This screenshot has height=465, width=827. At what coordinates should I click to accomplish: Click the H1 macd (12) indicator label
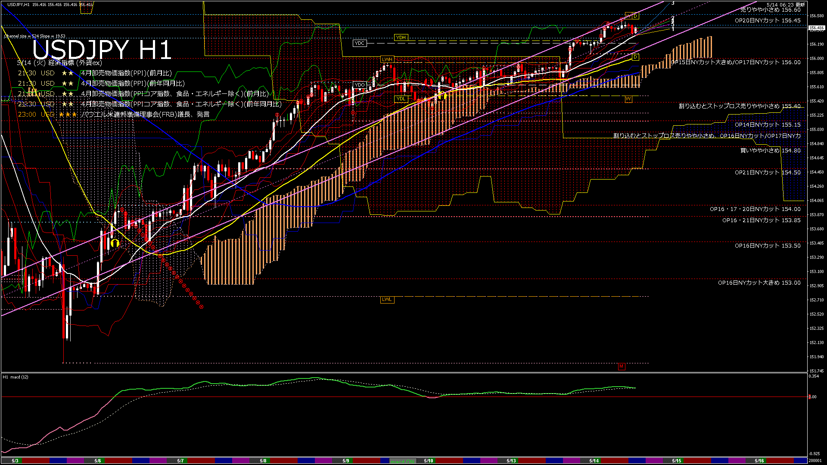tap(16, 377)
